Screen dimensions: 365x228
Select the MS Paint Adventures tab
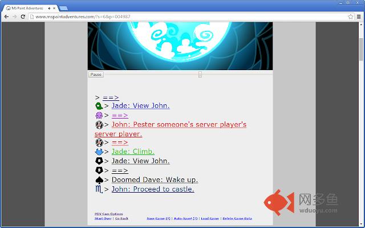tap(29, 8)
